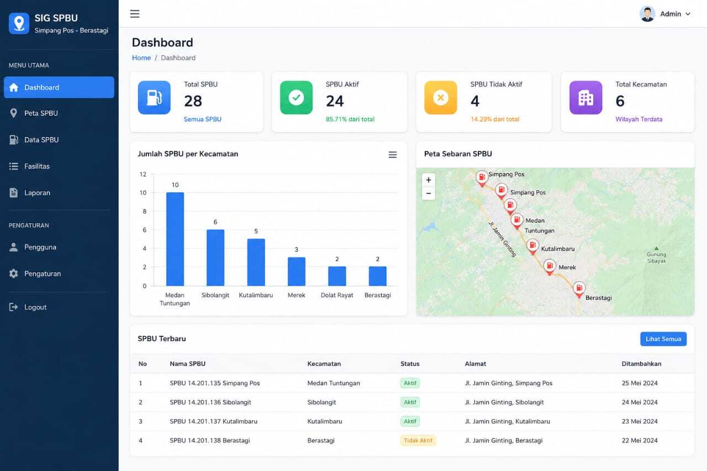Log out using the sidebar Logout item

pyautogui.click(x=59, y=307)
